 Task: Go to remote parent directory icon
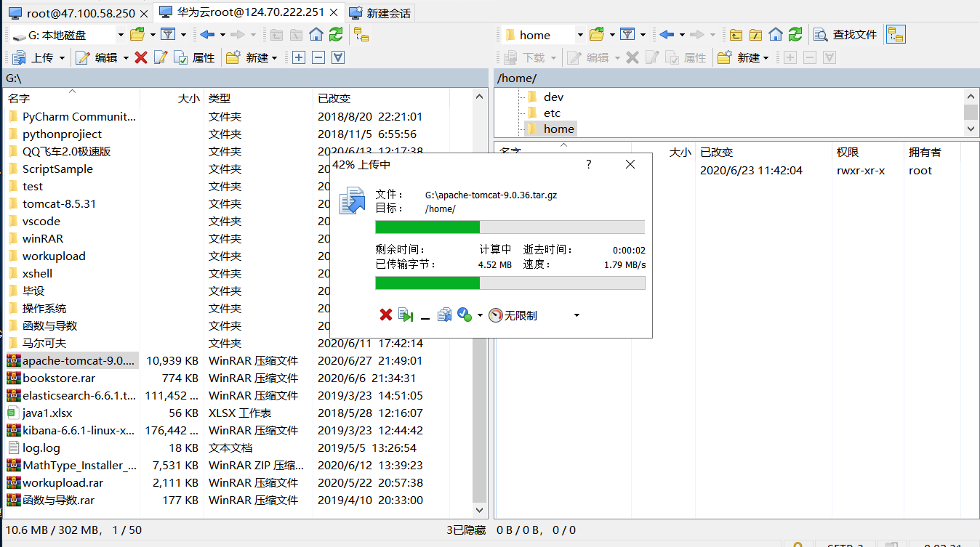736,34
